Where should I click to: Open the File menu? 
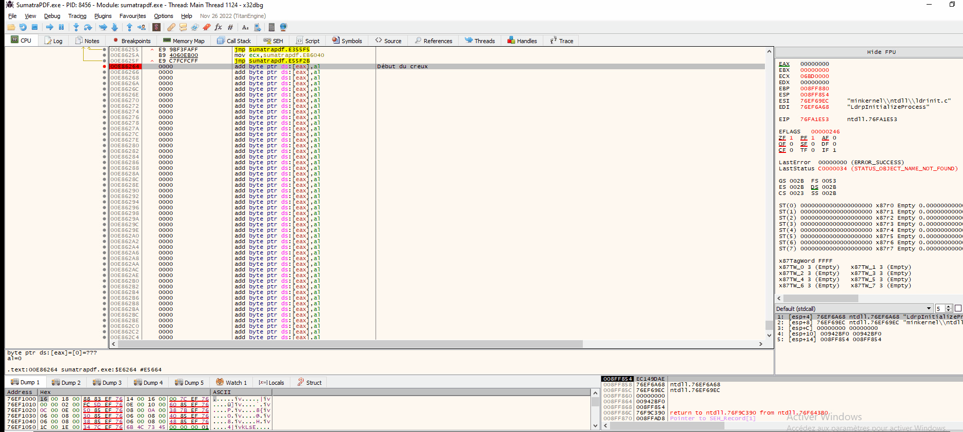12,16
